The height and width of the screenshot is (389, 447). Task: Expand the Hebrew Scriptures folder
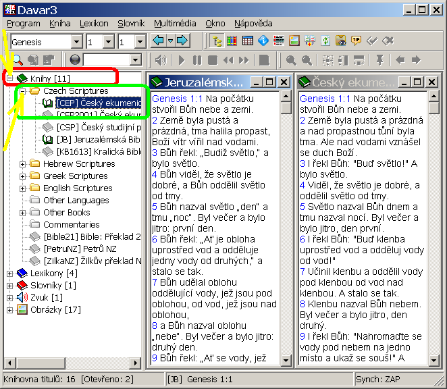(23, 163)
